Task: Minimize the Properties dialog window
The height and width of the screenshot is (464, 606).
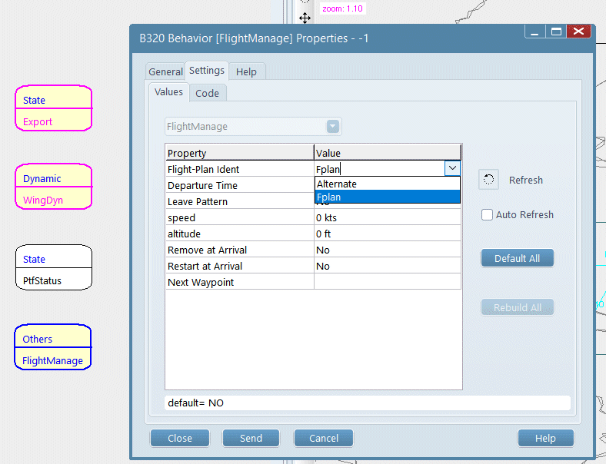Action: point(534,31)
